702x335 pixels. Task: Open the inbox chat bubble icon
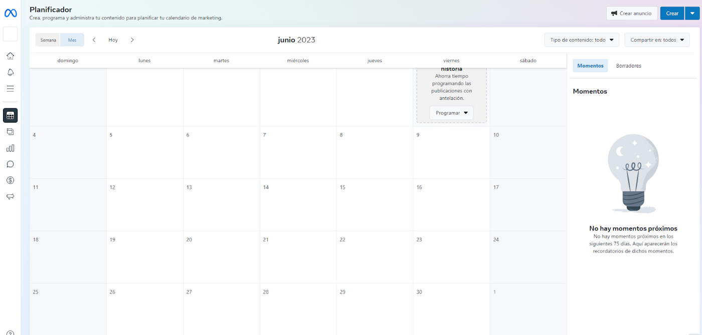coord(10,164)
